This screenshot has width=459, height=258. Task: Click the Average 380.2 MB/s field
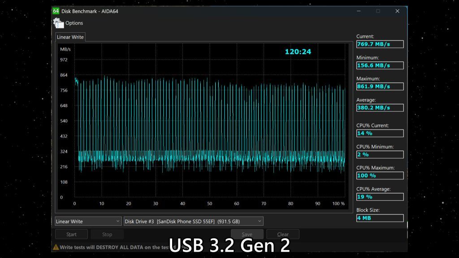point(380,107)
